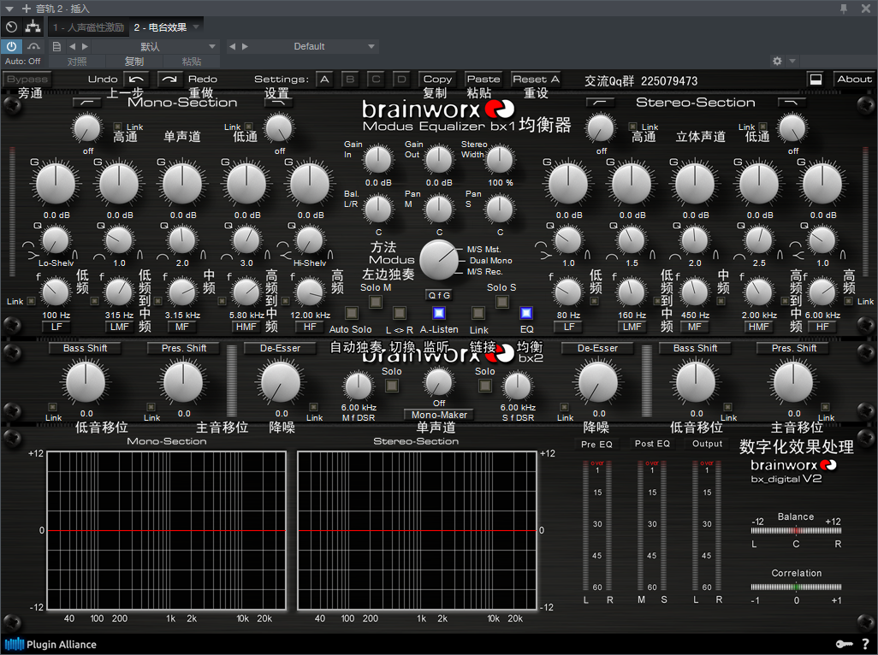Click the automation read curve icon
Screen dimensions: 878x655
34,46
